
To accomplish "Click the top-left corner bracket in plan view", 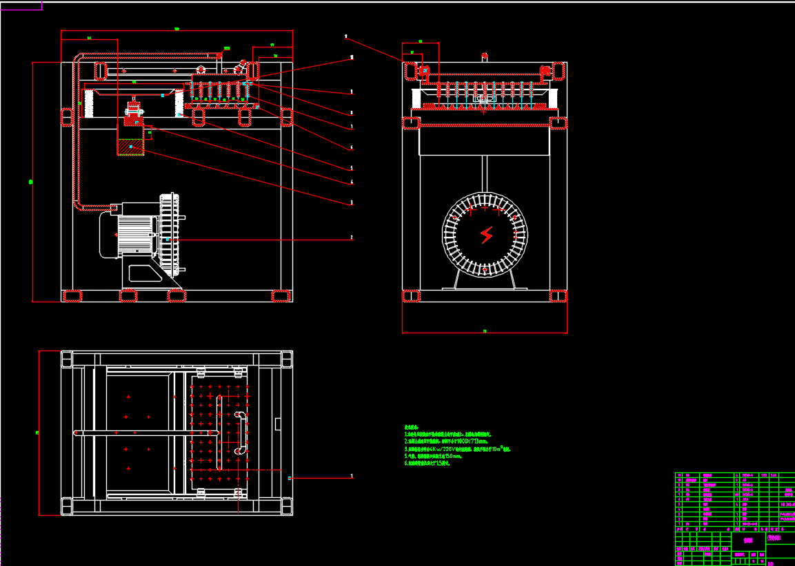I will click(67, 359).
